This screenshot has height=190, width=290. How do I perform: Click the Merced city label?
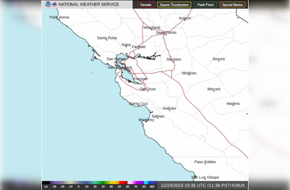[x=214, y=89]
